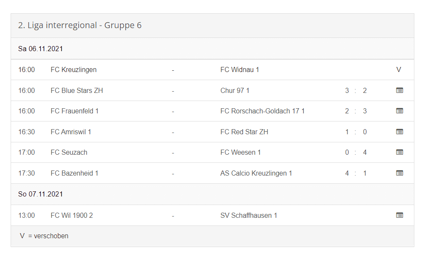The image size is (425, 257).
Task: Select AS Calcio Kreuzlingen 1
Action: [256, 173]
